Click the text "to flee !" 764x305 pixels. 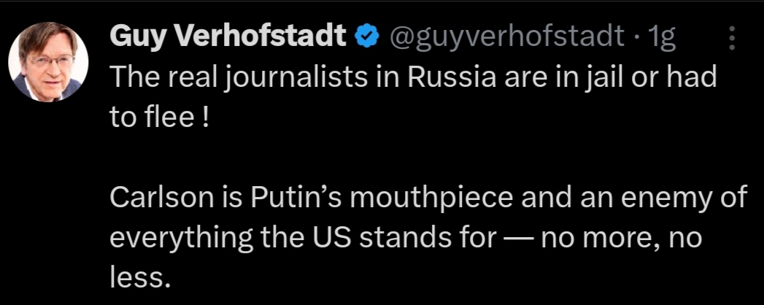point(159,118)
